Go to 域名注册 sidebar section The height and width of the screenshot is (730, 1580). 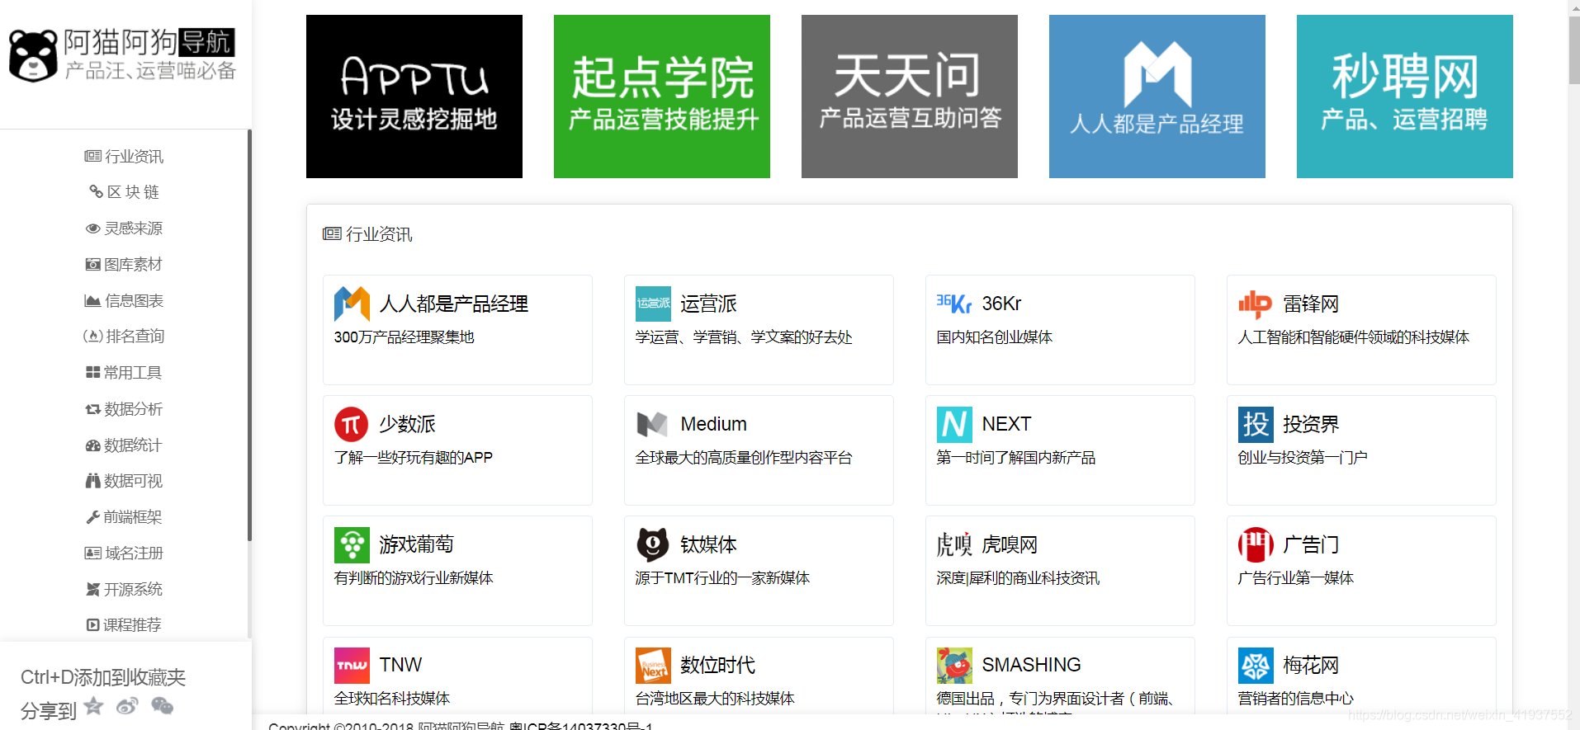click(x=124, y=553)
